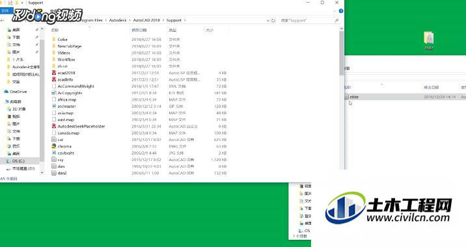Select the AcCopyrights RTF file icon
The image size is (466, 247).
pyautogui.click(x=54, y=92)
